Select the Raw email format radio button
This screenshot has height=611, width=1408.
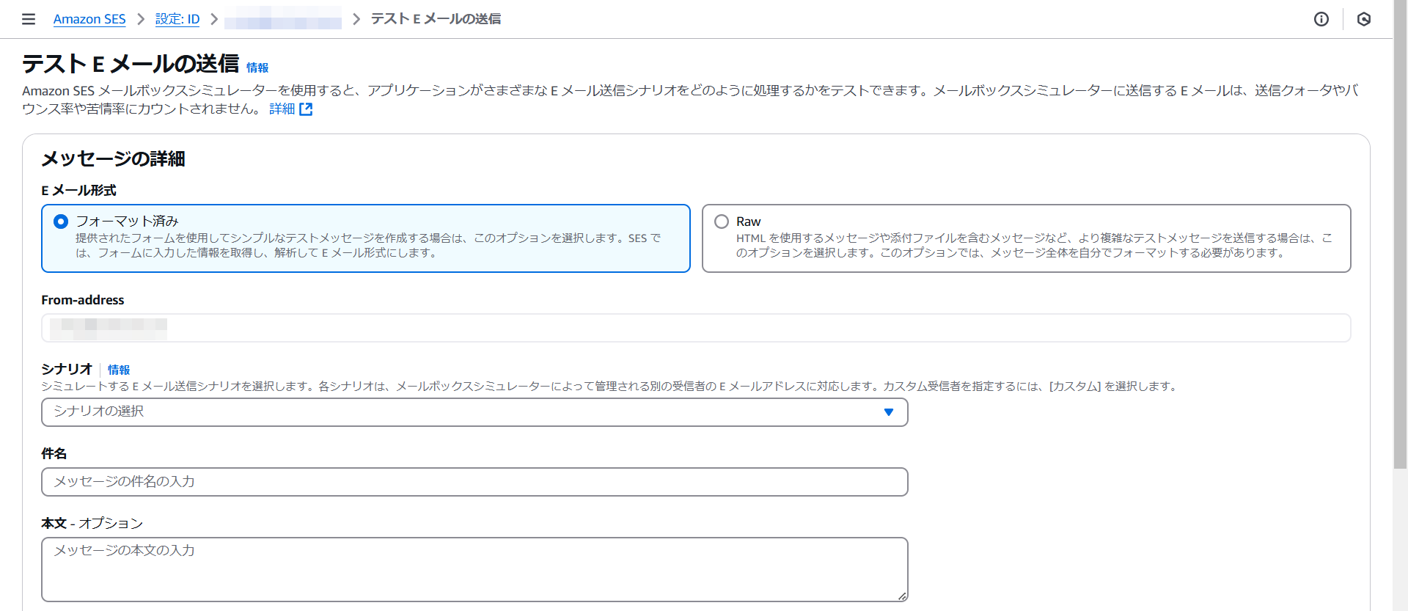point(722,222)
